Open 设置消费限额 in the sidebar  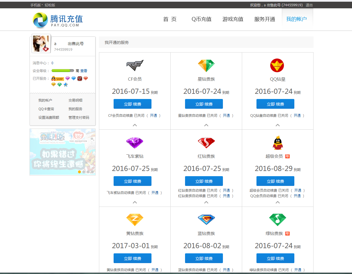click(49, 118)
